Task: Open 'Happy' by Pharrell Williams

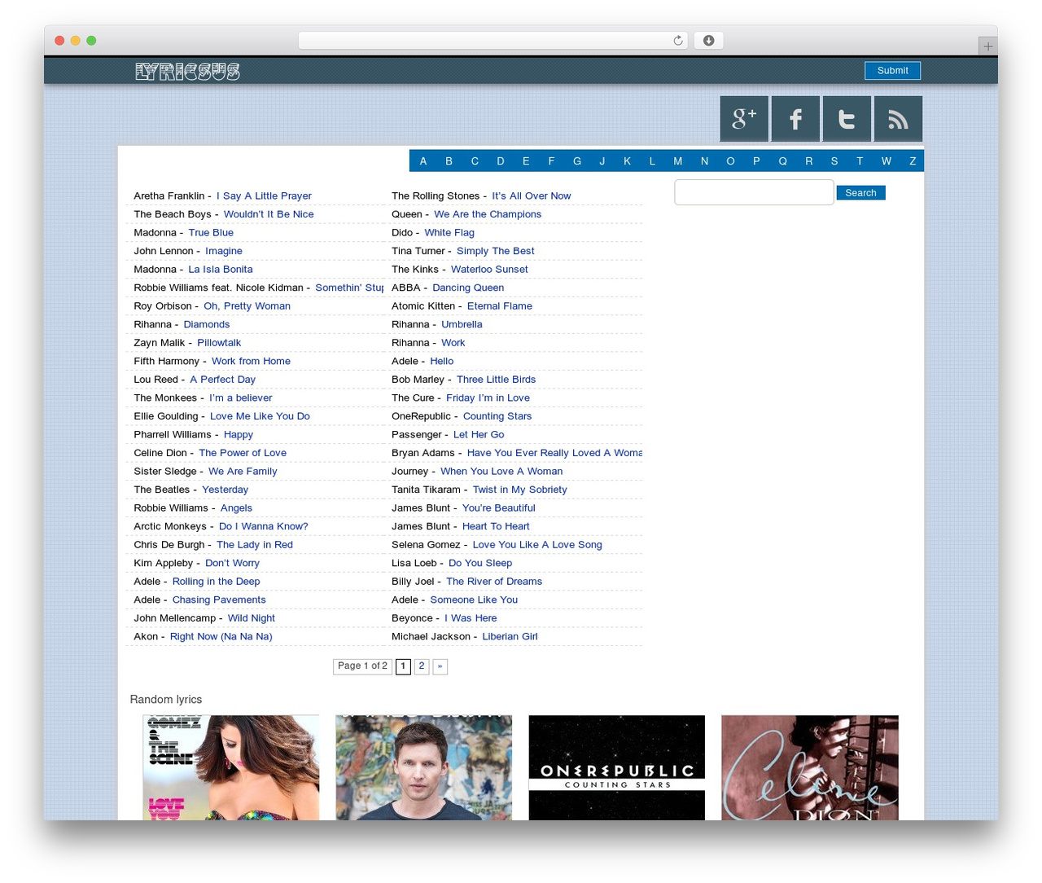Action: (x=239, y=435)
